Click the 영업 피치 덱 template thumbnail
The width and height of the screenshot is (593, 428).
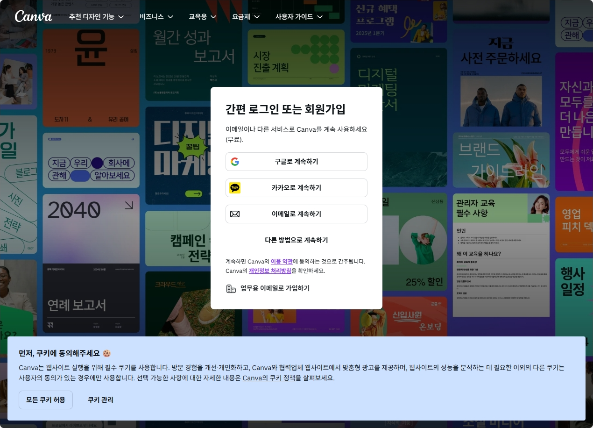574,224
